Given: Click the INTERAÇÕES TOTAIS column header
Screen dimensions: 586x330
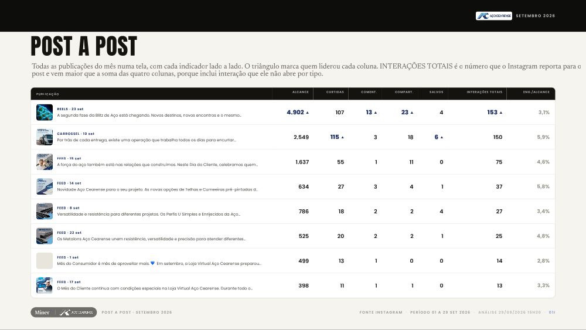Looking at the screenshot, I should click(x=485, y=92).
